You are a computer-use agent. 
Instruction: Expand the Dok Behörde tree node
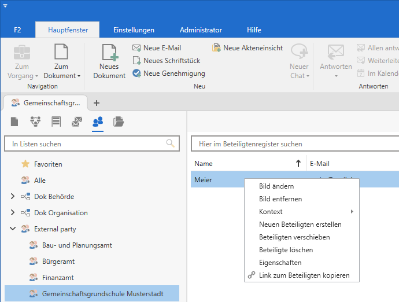click(x=13, y=197)
